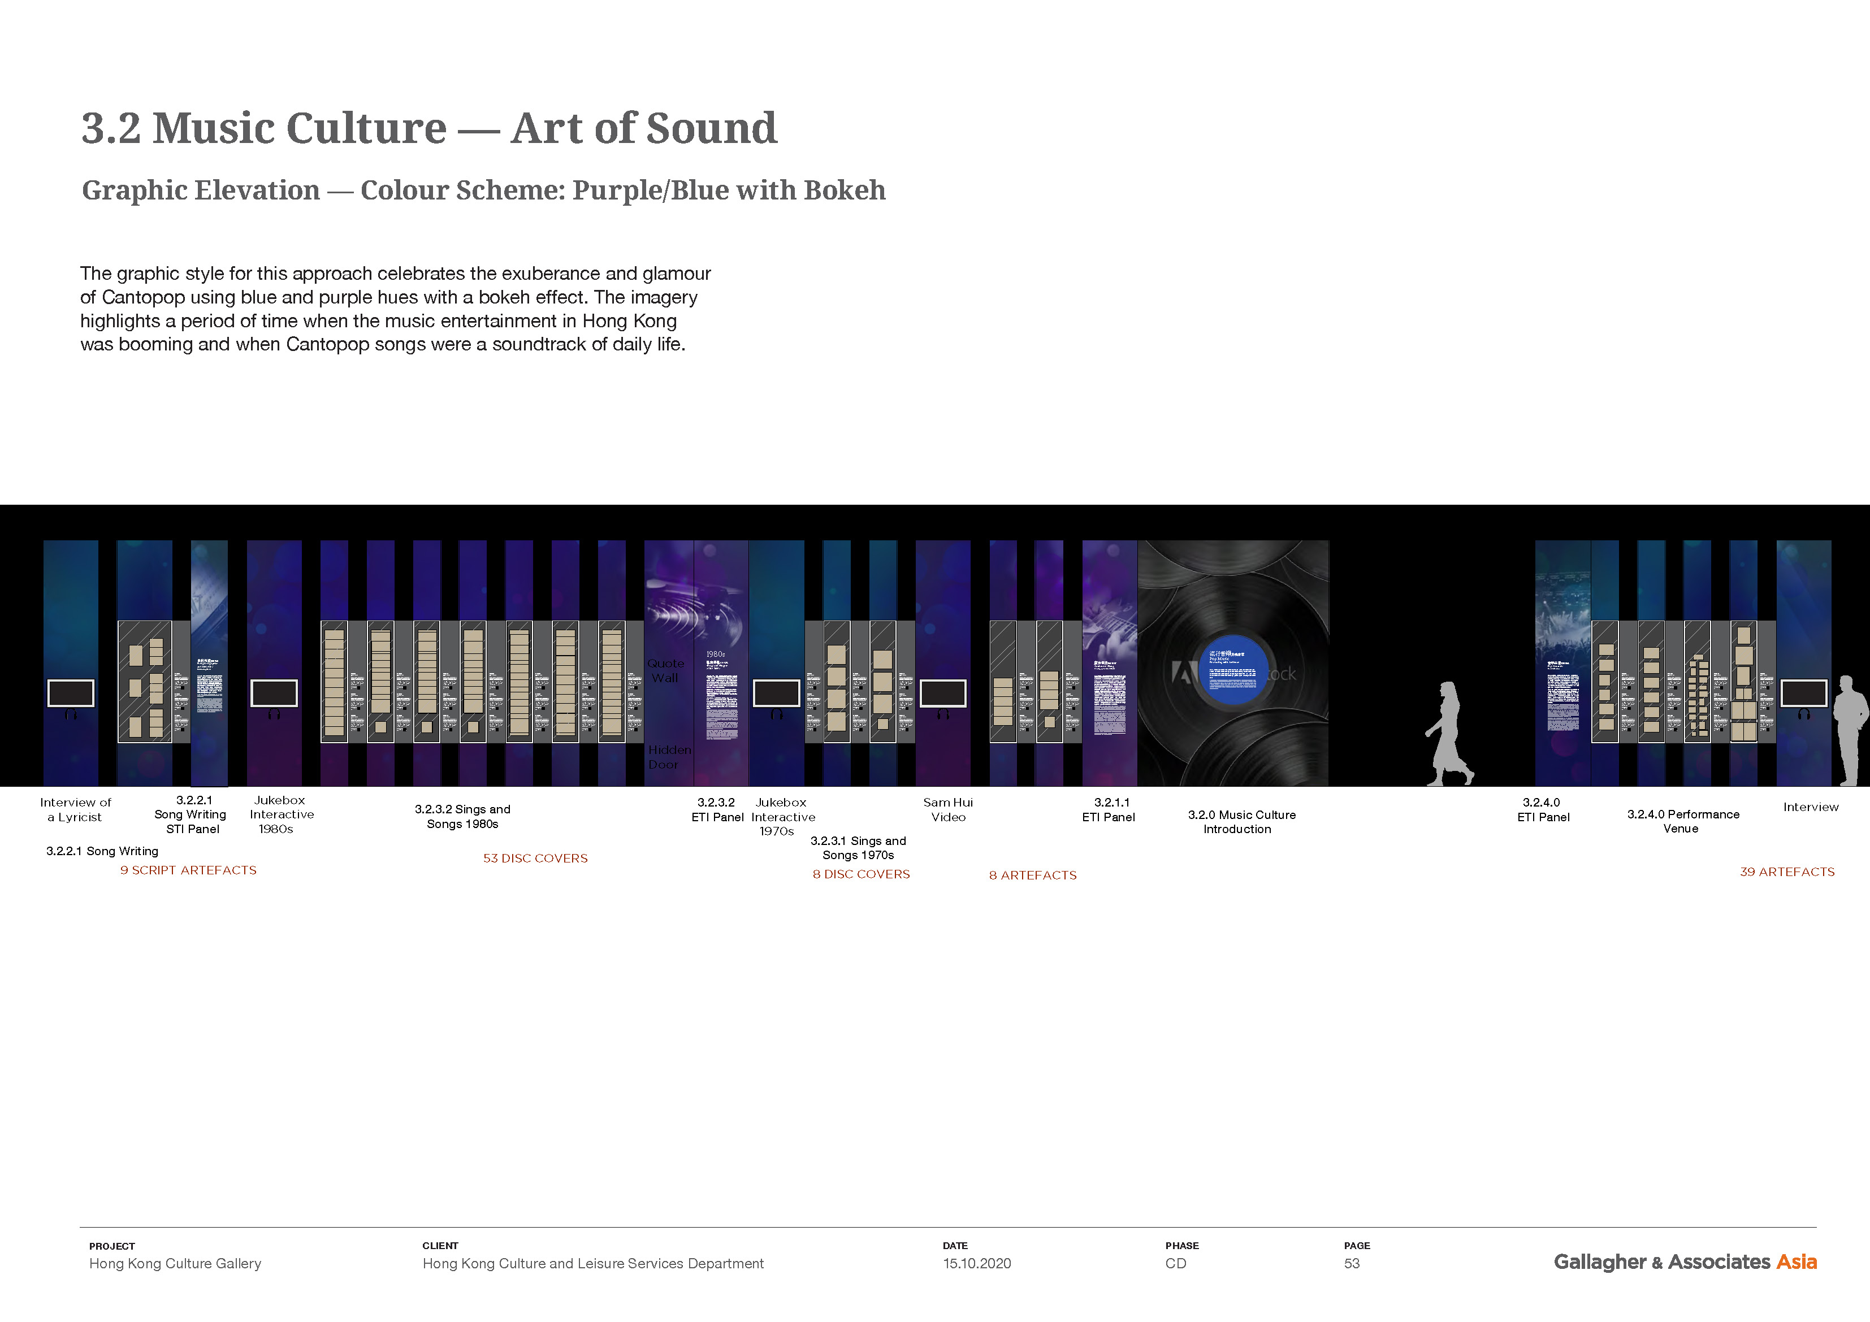Click headphone icon under Sam Hui Video screen
The width and height of the screenshot is (1870, 1322).
click(943, 714)
